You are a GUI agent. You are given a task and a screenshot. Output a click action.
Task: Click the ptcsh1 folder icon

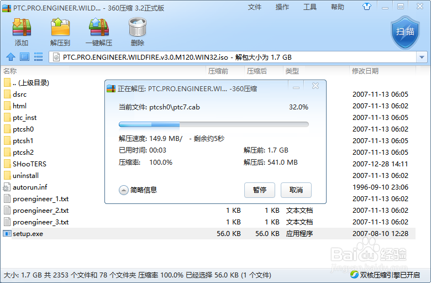pyautogui.click(x=7, y=140)
